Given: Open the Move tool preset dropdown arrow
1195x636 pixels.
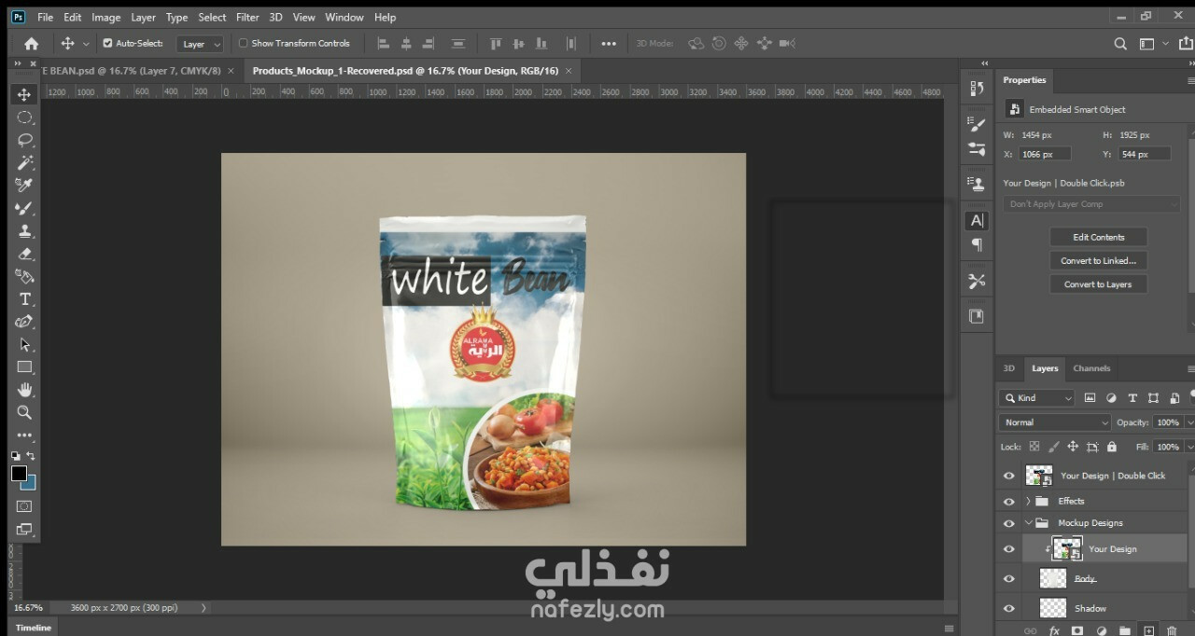Looking at the screenshot, I should point(86,44).
